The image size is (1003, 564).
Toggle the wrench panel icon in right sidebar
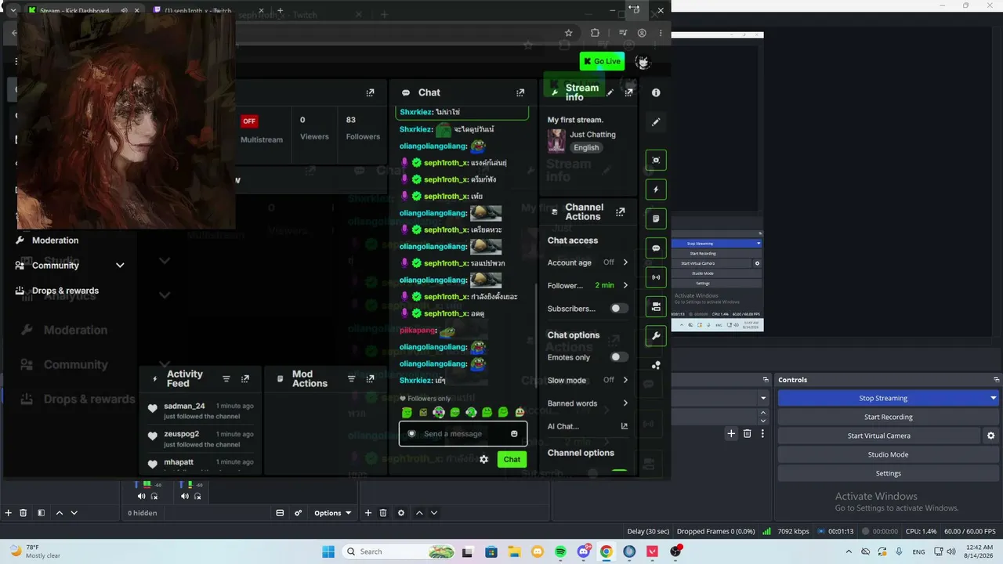(x=656, y=336)
